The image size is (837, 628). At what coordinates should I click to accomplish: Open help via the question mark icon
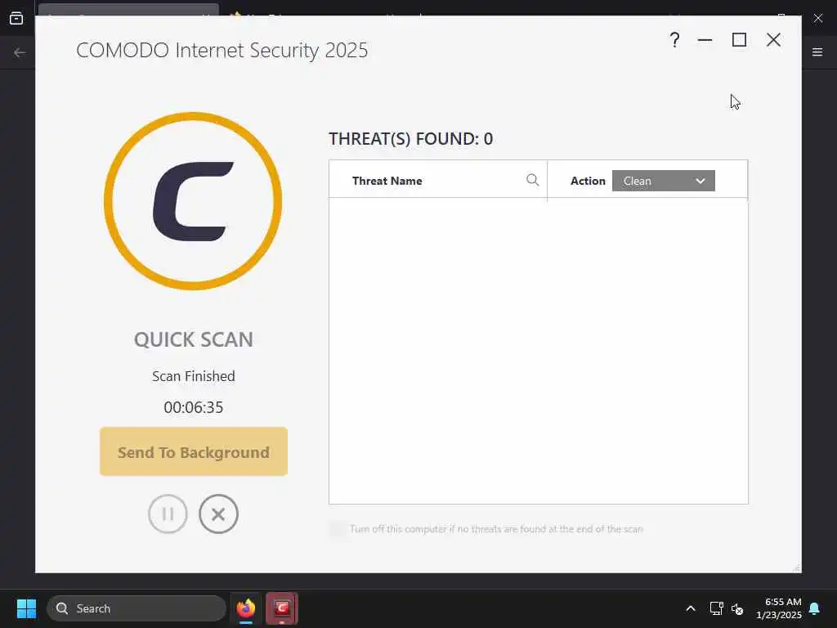674,40
